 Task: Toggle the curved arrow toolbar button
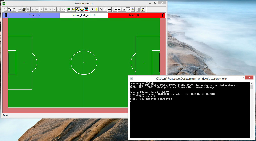(128, 9)
